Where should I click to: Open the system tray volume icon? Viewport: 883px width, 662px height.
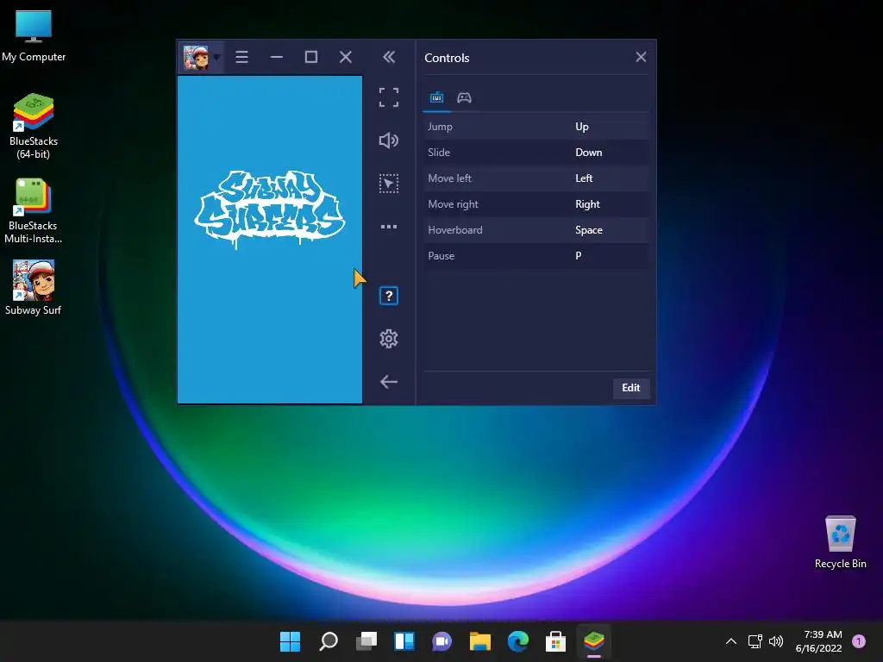776,641
